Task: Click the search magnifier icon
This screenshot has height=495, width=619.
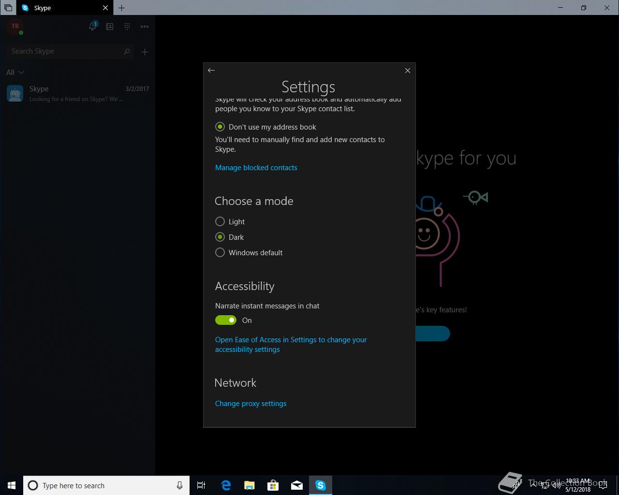Action: pyautogui.click(x=127, y=51)
